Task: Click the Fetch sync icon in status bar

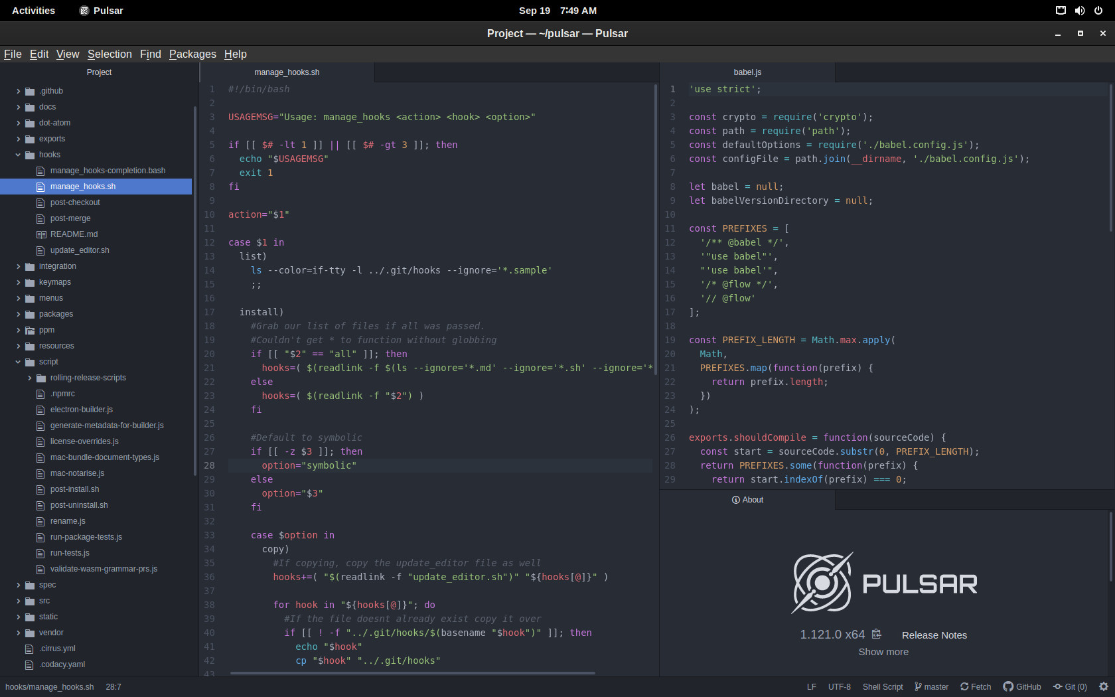Action: tap(964, 687)
